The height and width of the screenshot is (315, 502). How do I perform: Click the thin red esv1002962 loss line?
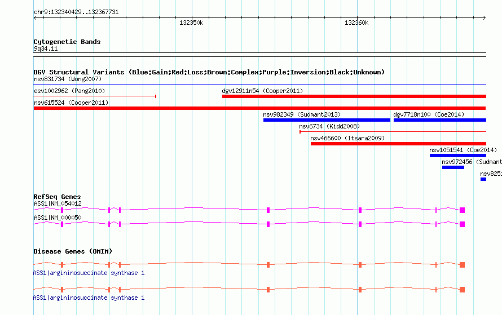pyautogui.click(x=95, y=96)
